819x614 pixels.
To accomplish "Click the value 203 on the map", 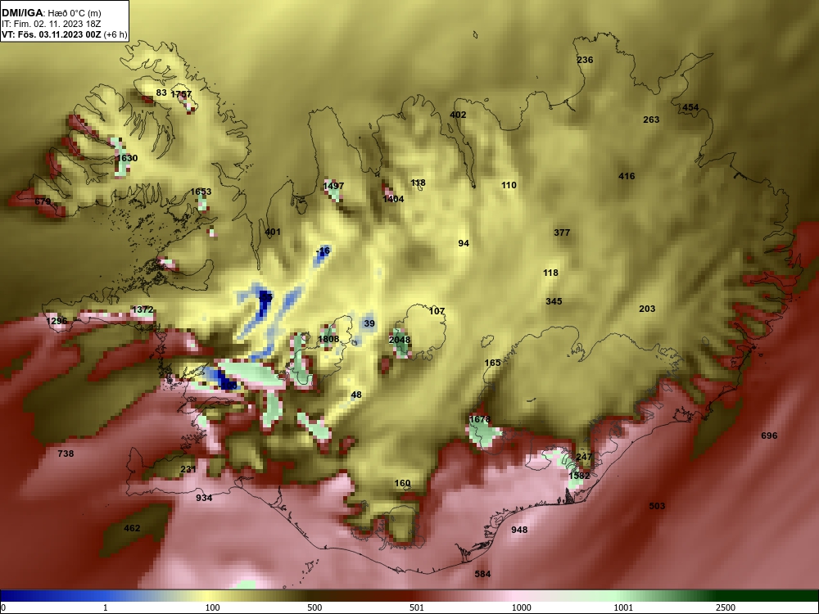I will tap(647, 309).
